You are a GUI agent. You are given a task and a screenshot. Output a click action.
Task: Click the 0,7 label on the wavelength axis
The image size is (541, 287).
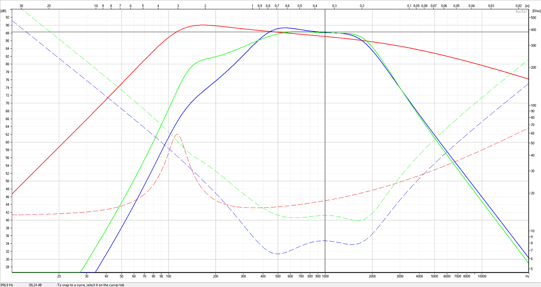pos(277,6)
